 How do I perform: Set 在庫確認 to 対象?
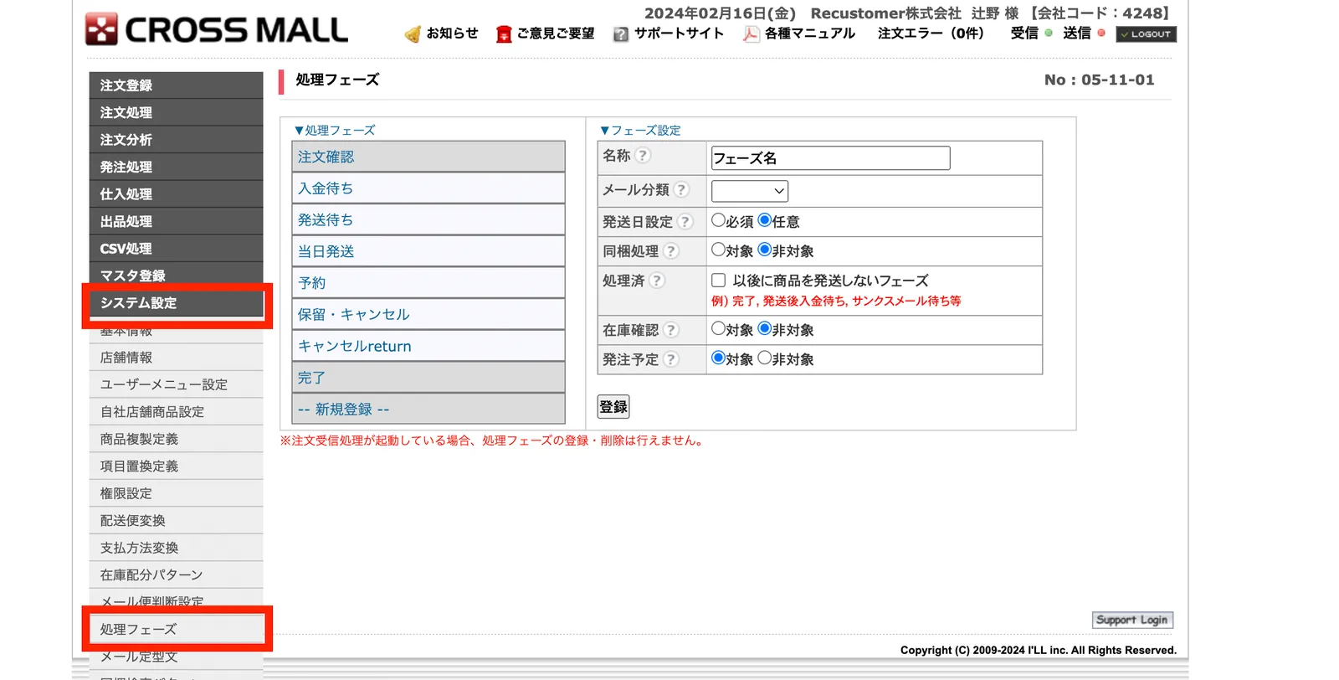coord(718,328)
